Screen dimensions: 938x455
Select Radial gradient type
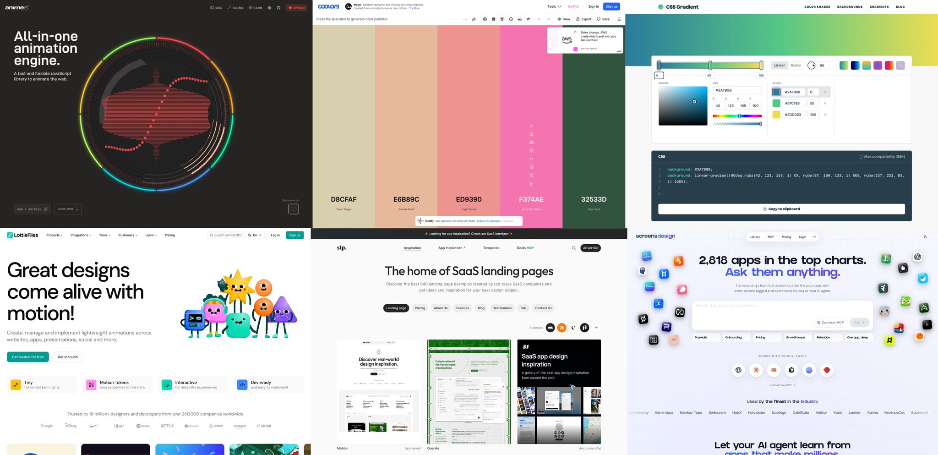click(x=796, y=66)
